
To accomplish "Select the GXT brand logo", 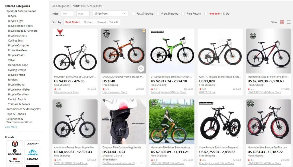I will pos(33,144).
